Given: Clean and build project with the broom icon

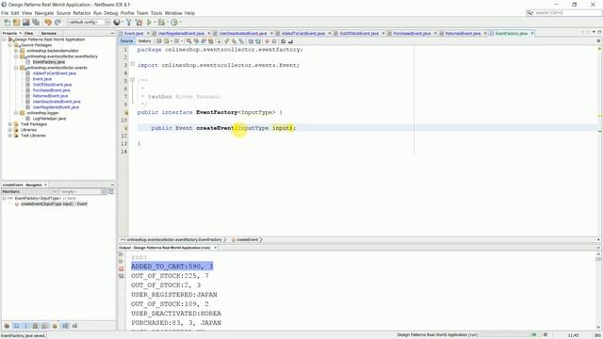Looking at the screenshot, I should tap(139, 23).
